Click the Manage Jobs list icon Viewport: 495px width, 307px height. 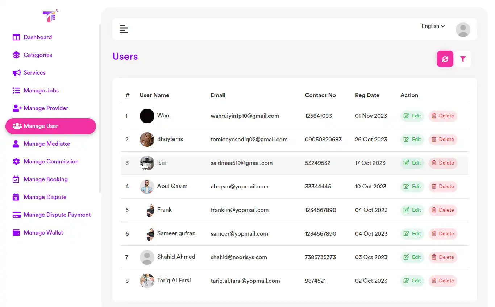[16, 90]
